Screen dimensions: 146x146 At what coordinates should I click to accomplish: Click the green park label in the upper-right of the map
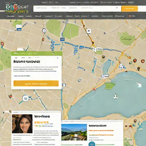126,38
